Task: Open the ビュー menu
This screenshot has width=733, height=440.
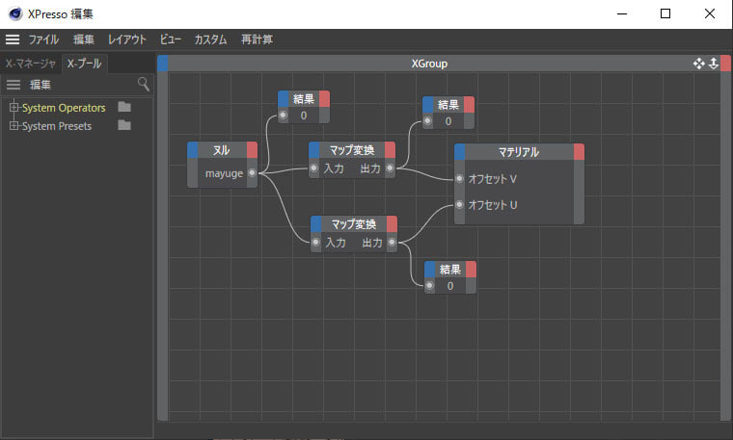Action: coord(170,39)
